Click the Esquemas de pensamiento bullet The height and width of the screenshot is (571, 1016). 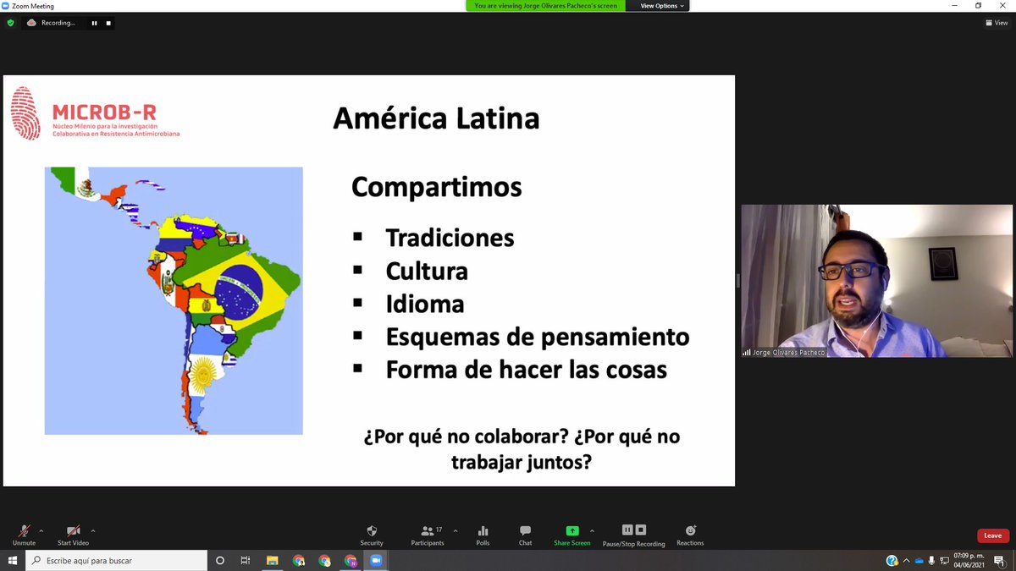tap(538, 337)
